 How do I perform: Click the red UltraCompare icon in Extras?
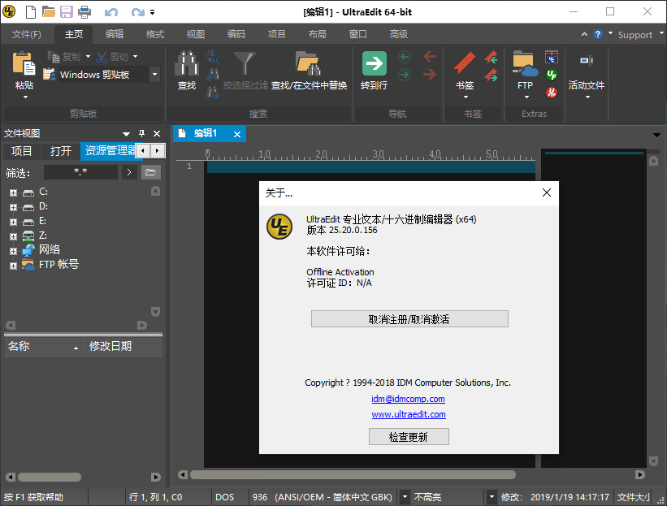(x=552, y=93)
